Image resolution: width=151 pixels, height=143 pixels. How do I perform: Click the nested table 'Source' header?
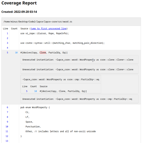44,86
